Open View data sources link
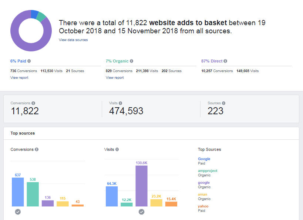303x220 pixels. [73, 40]
